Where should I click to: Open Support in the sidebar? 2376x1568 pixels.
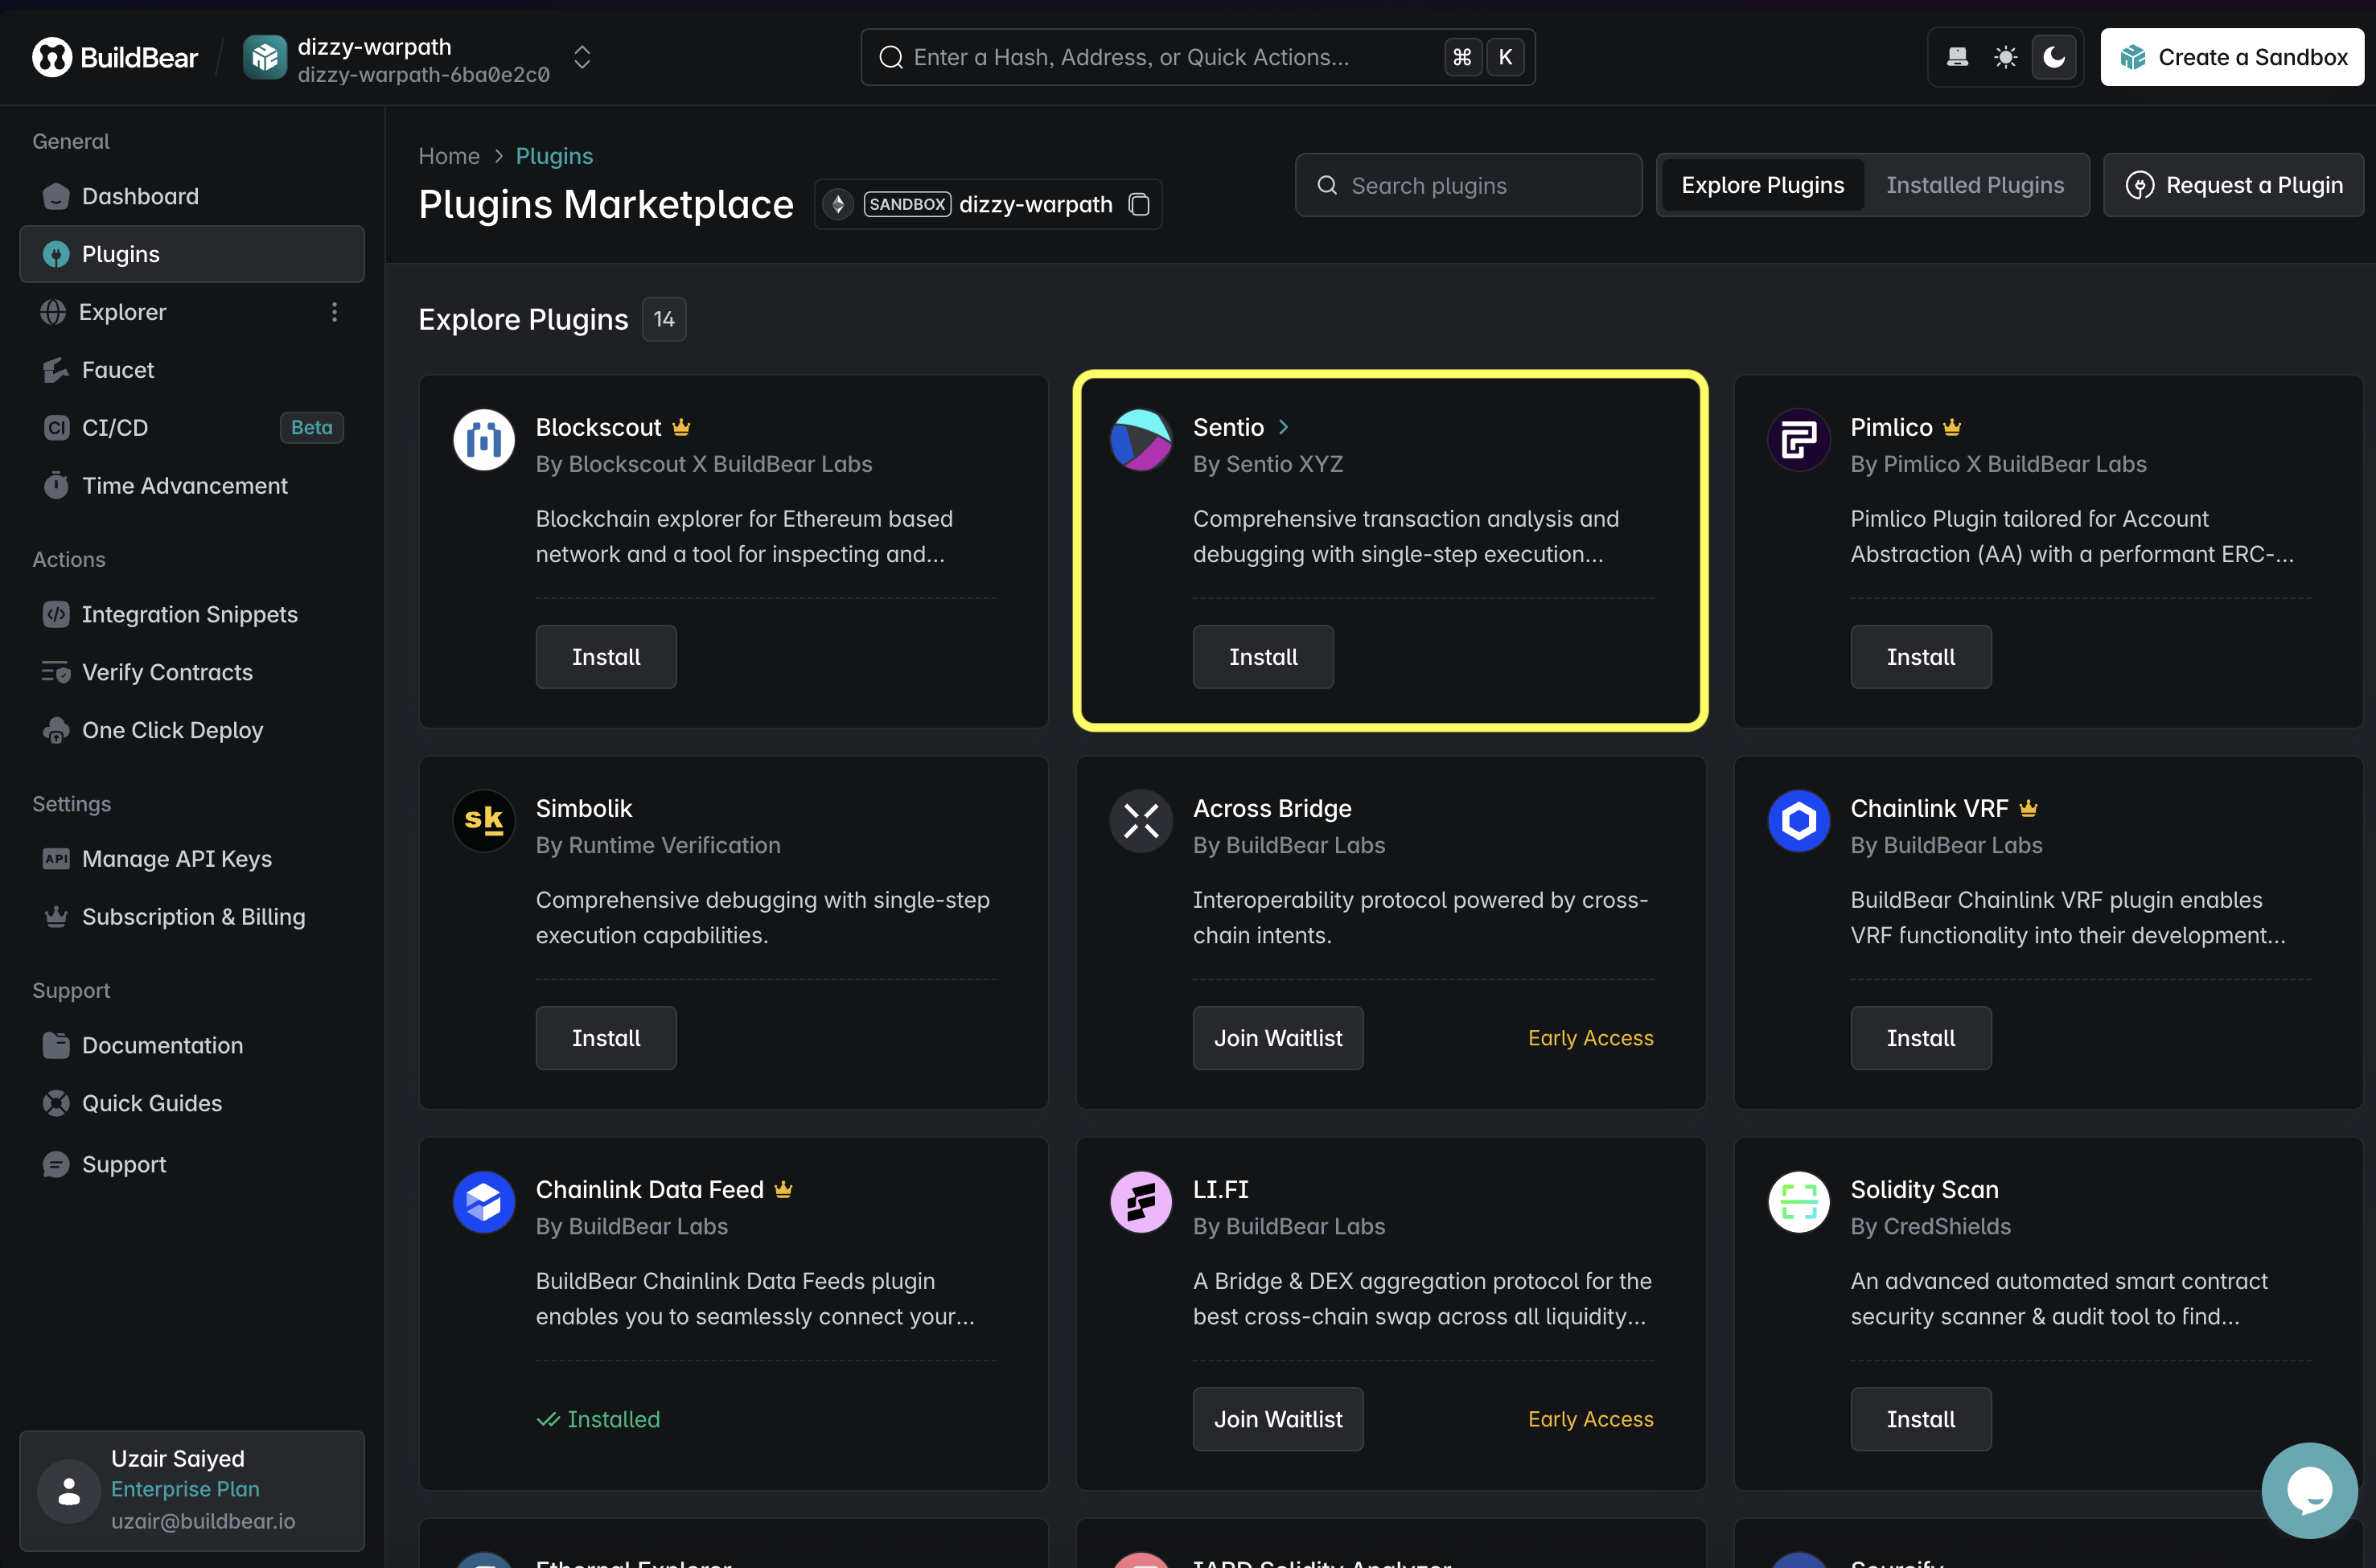pyautogui.click(x=191, y=1164)
